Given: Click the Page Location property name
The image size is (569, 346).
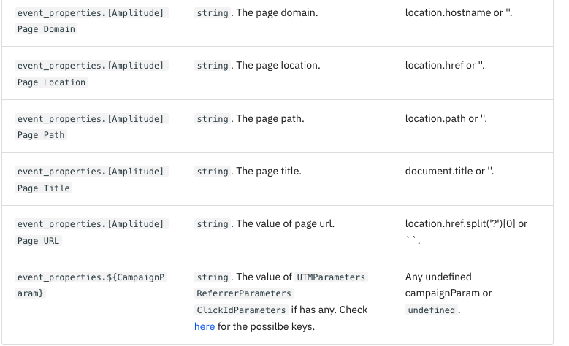Looking at the screenshot, I should click(x=91, y=74).
